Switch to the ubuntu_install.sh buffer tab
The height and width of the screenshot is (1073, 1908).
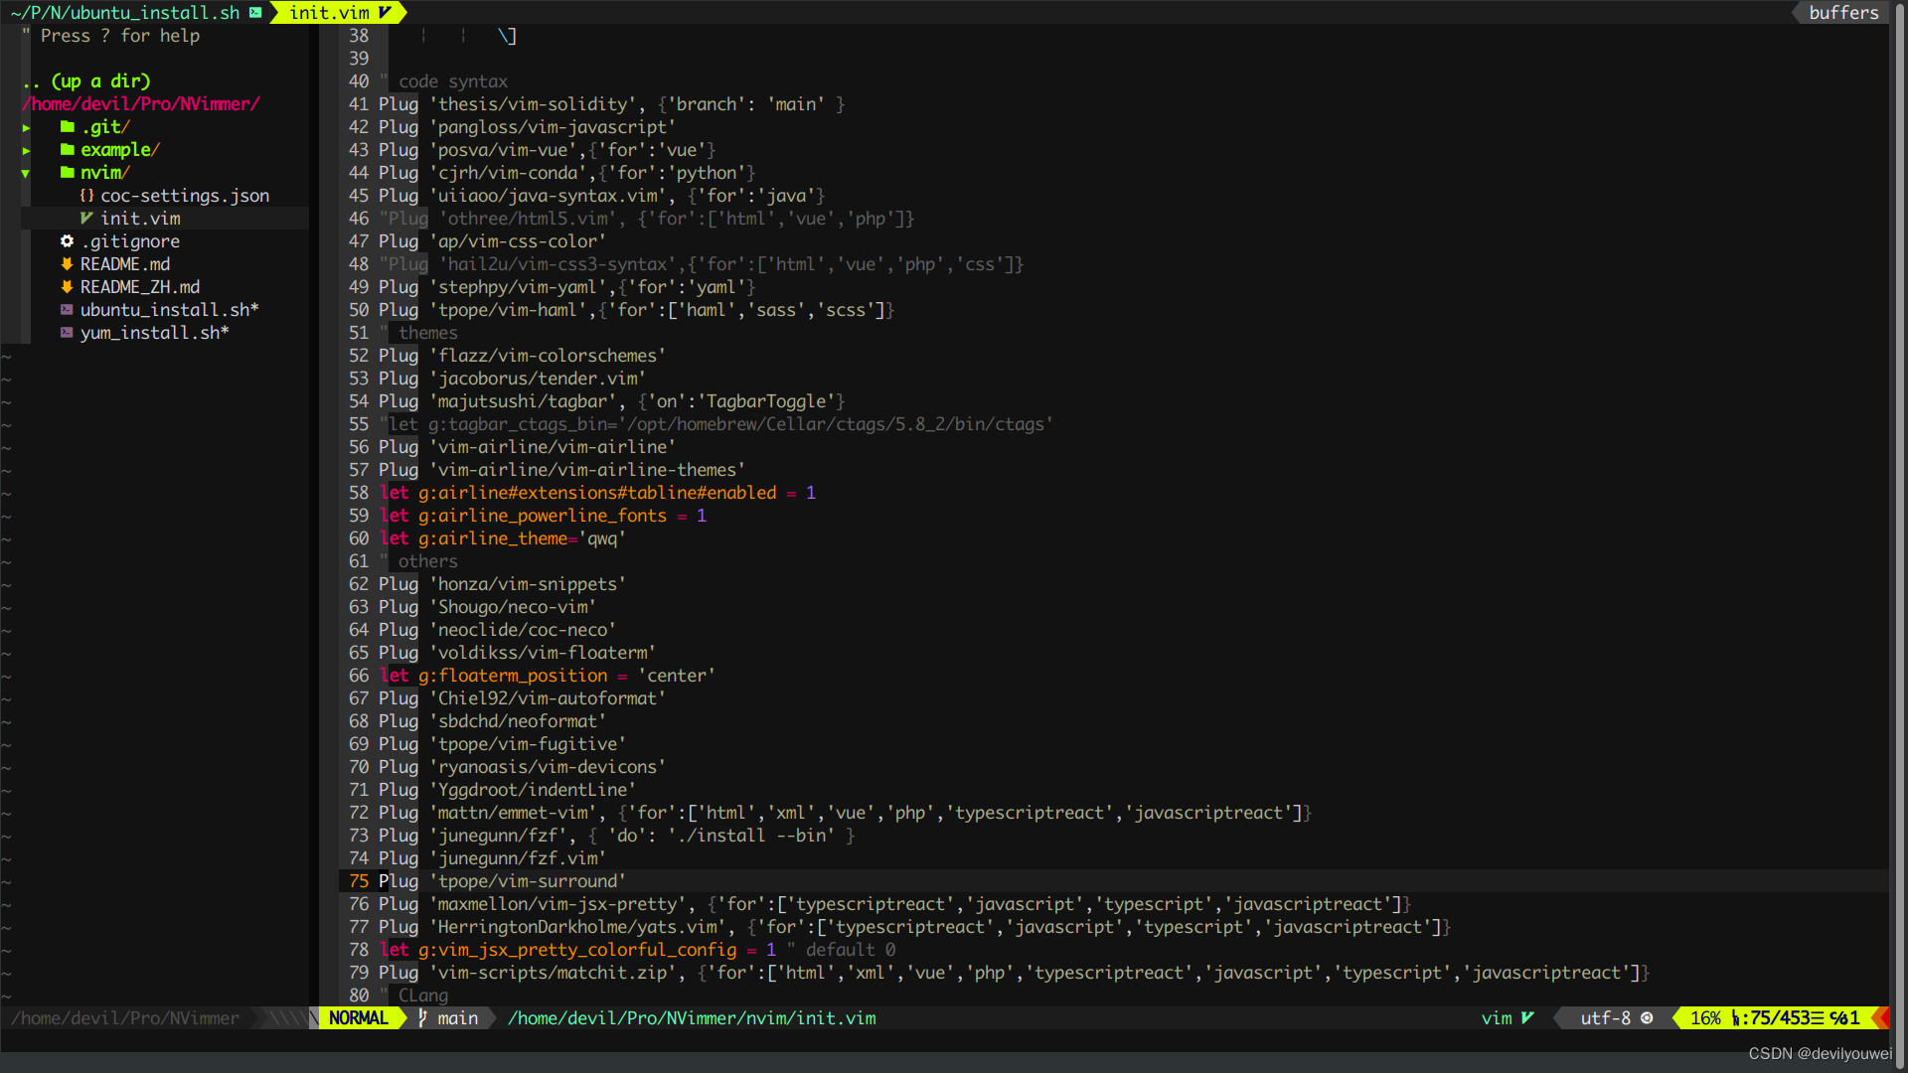click(136, 13)
